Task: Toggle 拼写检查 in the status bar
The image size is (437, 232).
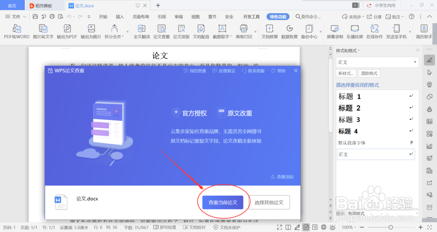Action: [165, 227]
